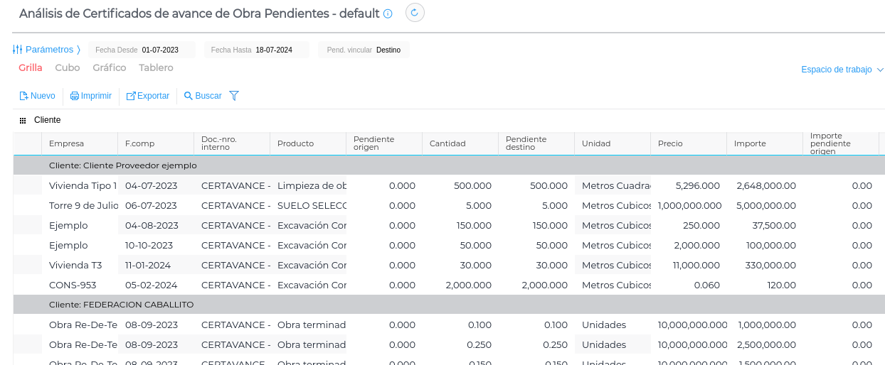Click the info icon next to title
Image resolution: width=885 pixels, height=365 pixels.
388,13
